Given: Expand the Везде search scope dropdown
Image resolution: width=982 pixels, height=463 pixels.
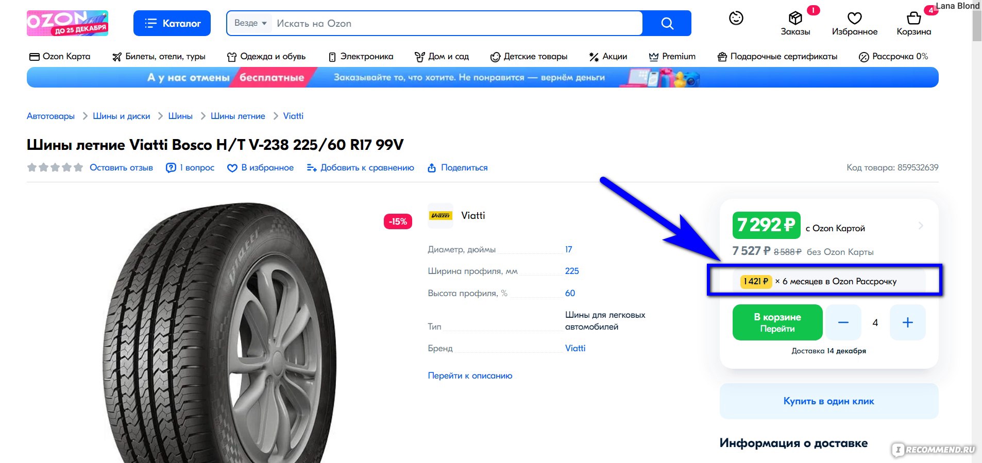Looking at the screenshot, I should [x=250, y=23].
